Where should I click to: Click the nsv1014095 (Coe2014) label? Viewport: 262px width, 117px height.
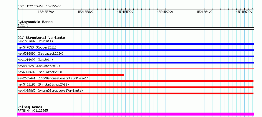(35, 60)
